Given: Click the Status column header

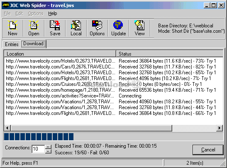Looking at the screenshot, I should pos(170,54).
